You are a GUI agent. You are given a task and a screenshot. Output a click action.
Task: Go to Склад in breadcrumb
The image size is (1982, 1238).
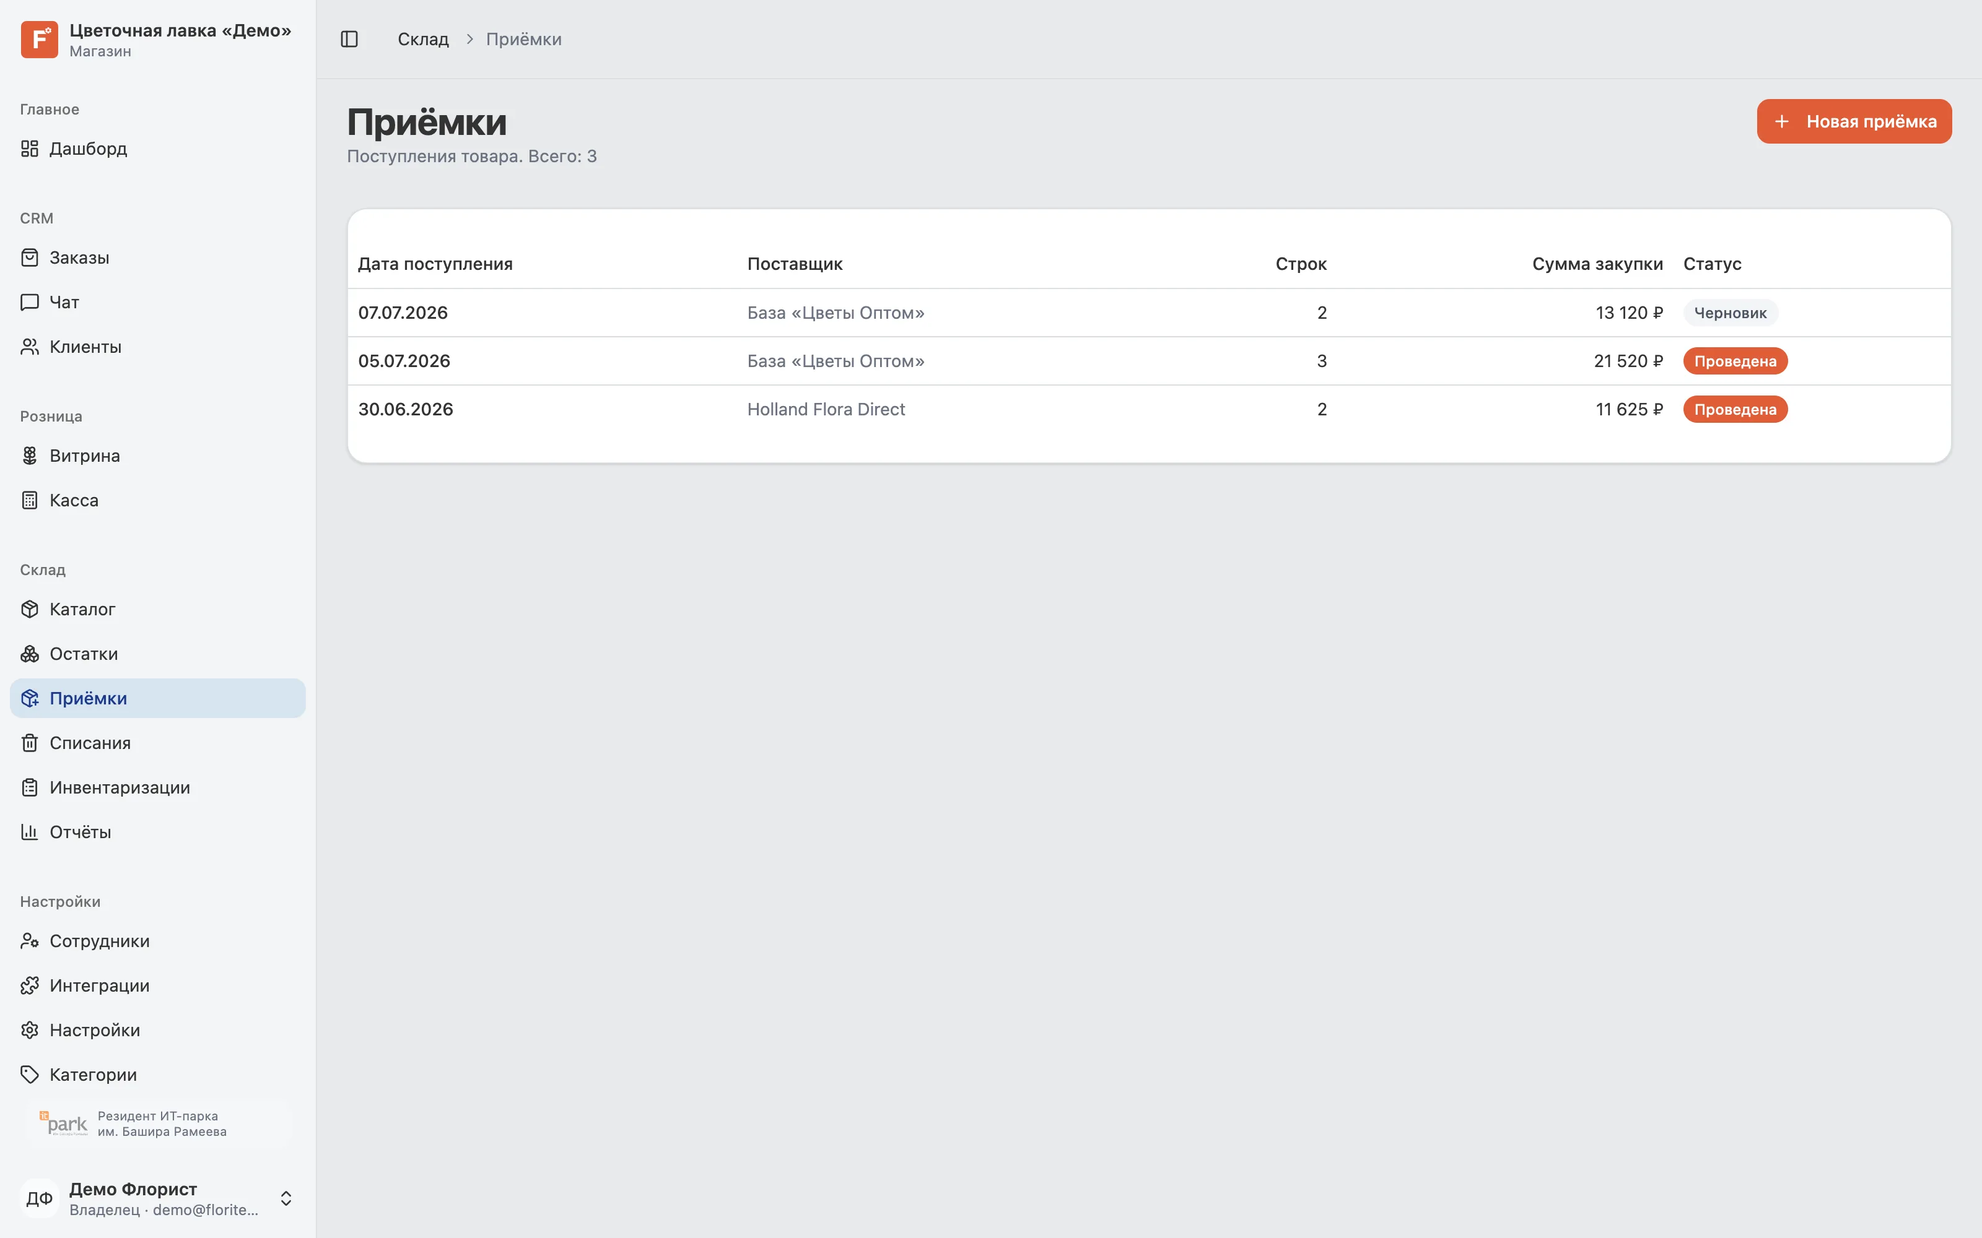(x=422, y=39)
